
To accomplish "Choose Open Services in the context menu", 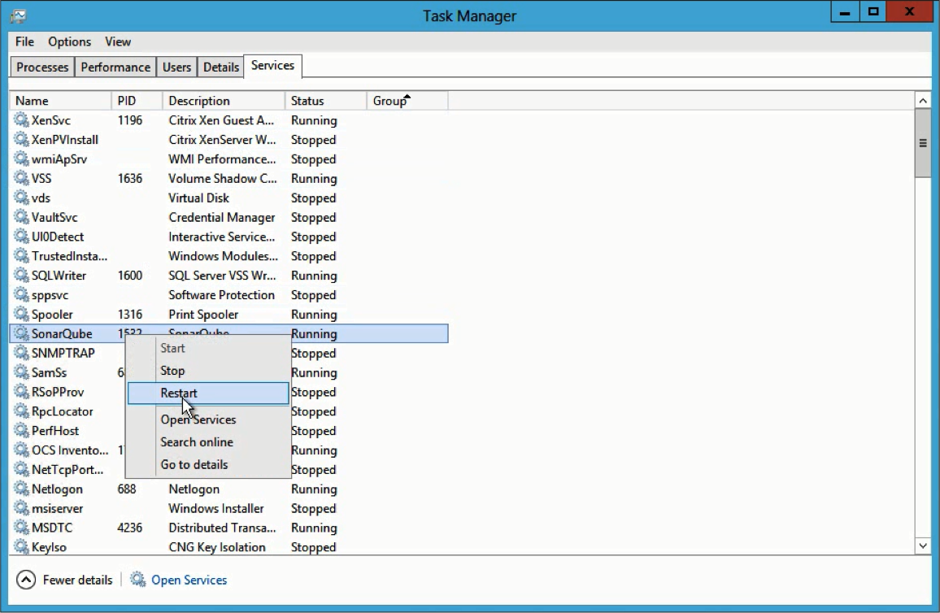I will 208,420.
